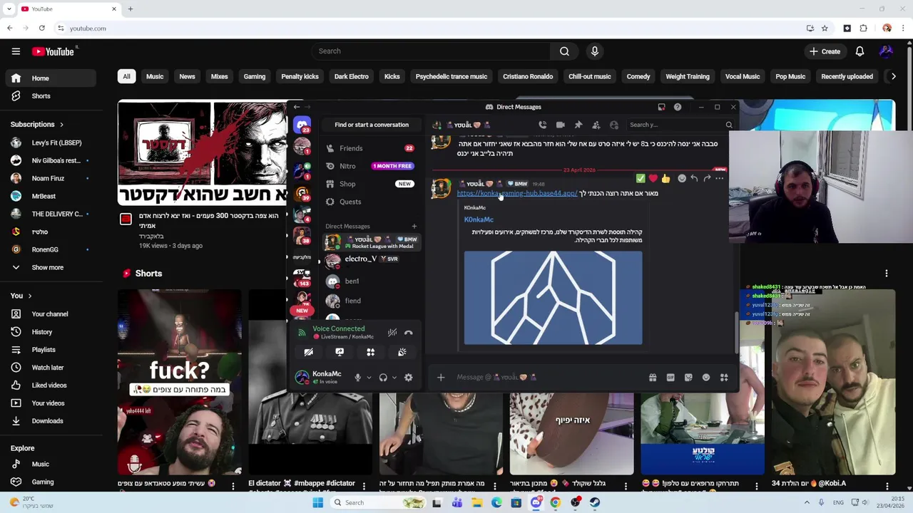Open Discord headphone output options arrow
913x513 pixels.
click(394, 378)
